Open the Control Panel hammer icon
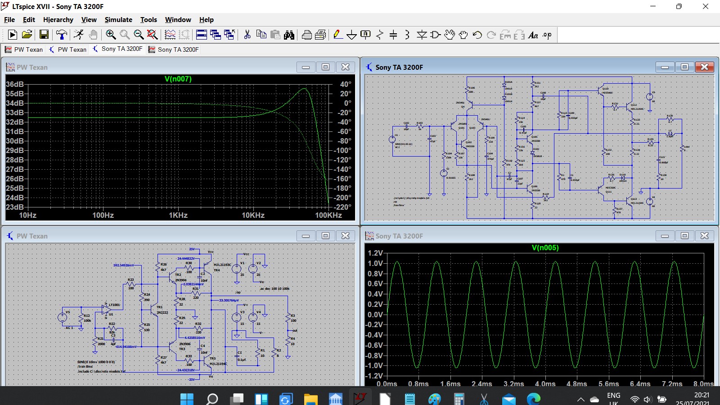The width and height of the screenshot is (720, 405). coord(62,35)
